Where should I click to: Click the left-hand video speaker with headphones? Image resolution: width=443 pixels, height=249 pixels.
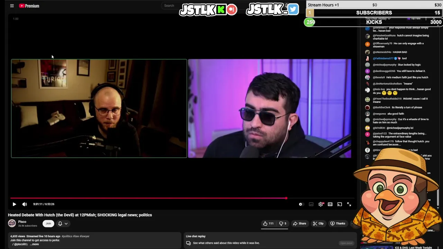pos(99,108)
